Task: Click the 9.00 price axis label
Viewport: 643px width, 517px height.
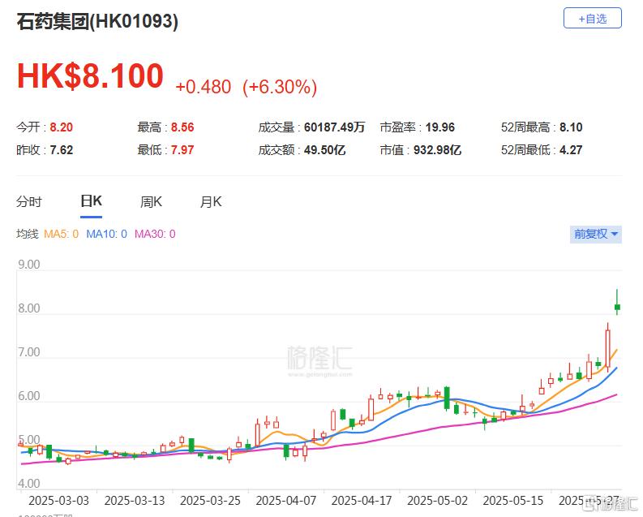Action: click(29, 265)
